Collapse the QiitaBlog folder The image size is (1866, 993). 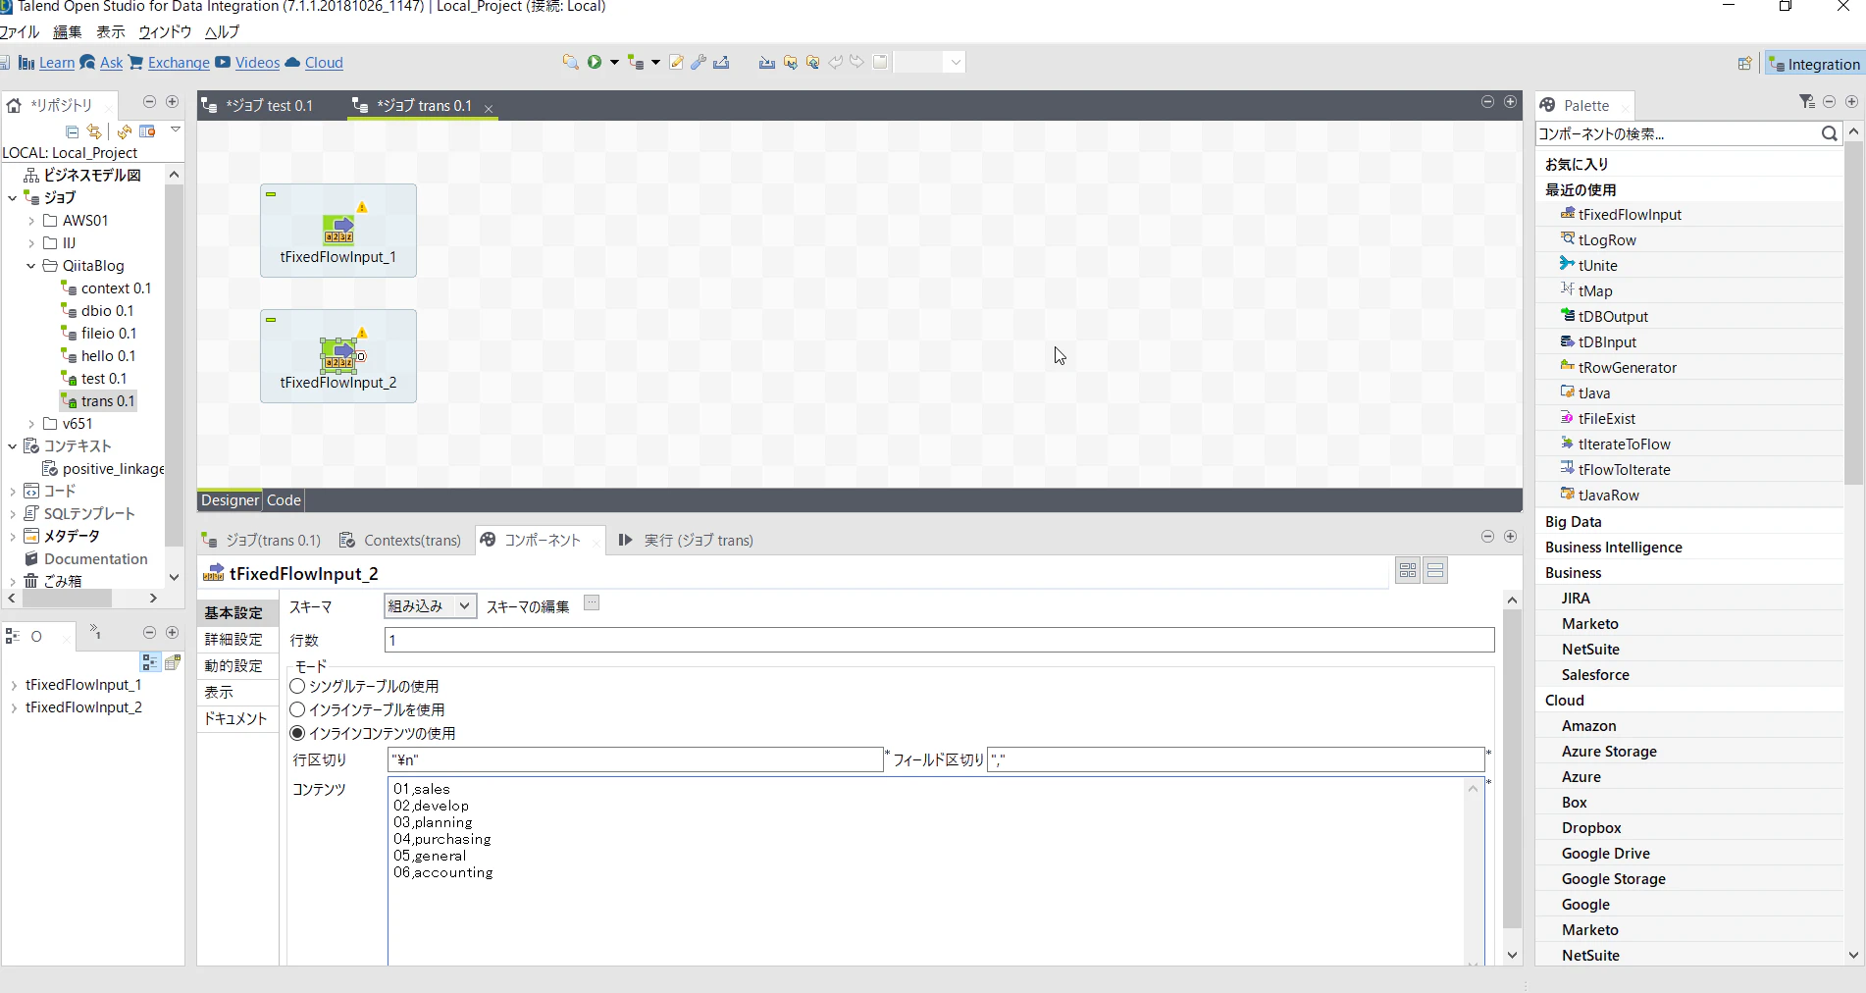tap(31, 266)
